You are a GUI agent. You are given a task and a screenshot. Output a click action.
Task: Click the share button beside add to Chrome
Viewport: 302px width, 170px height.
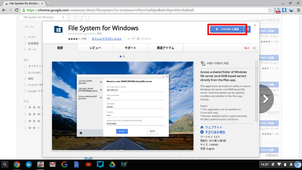(x=248, y=29)
